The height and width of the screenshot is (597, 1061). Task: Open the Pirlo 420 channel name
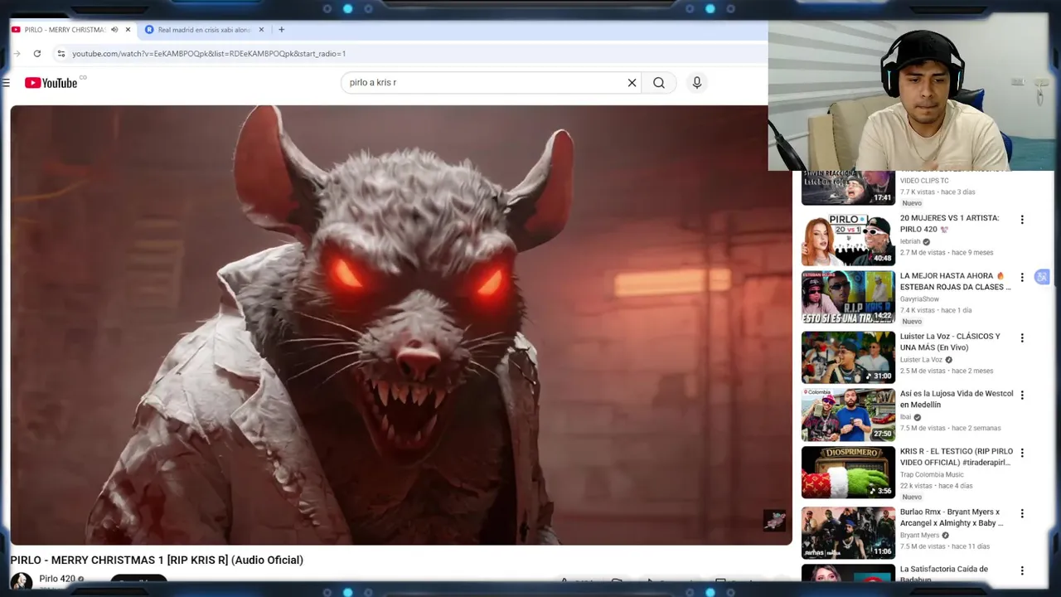coord(57,579)
